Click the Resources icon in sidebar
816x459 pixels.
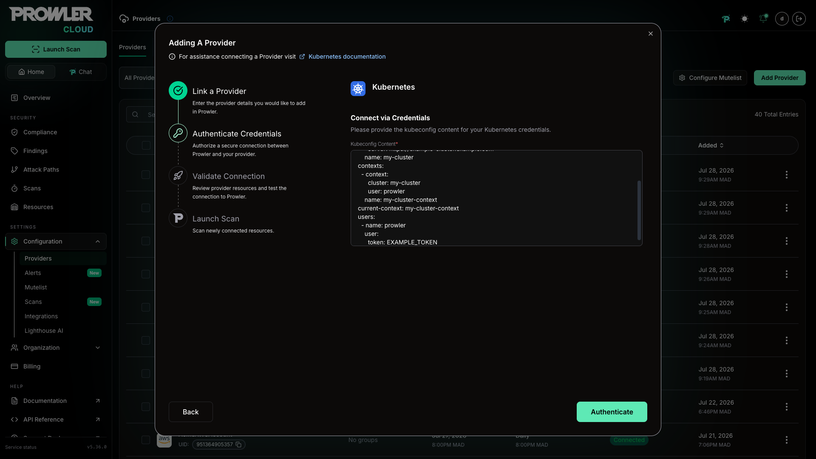point(14,207)
